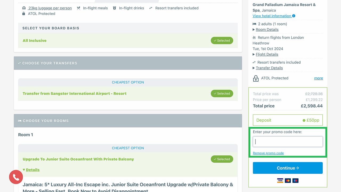Click the blue Continue button
341x192 pixels.
(288, 168)
